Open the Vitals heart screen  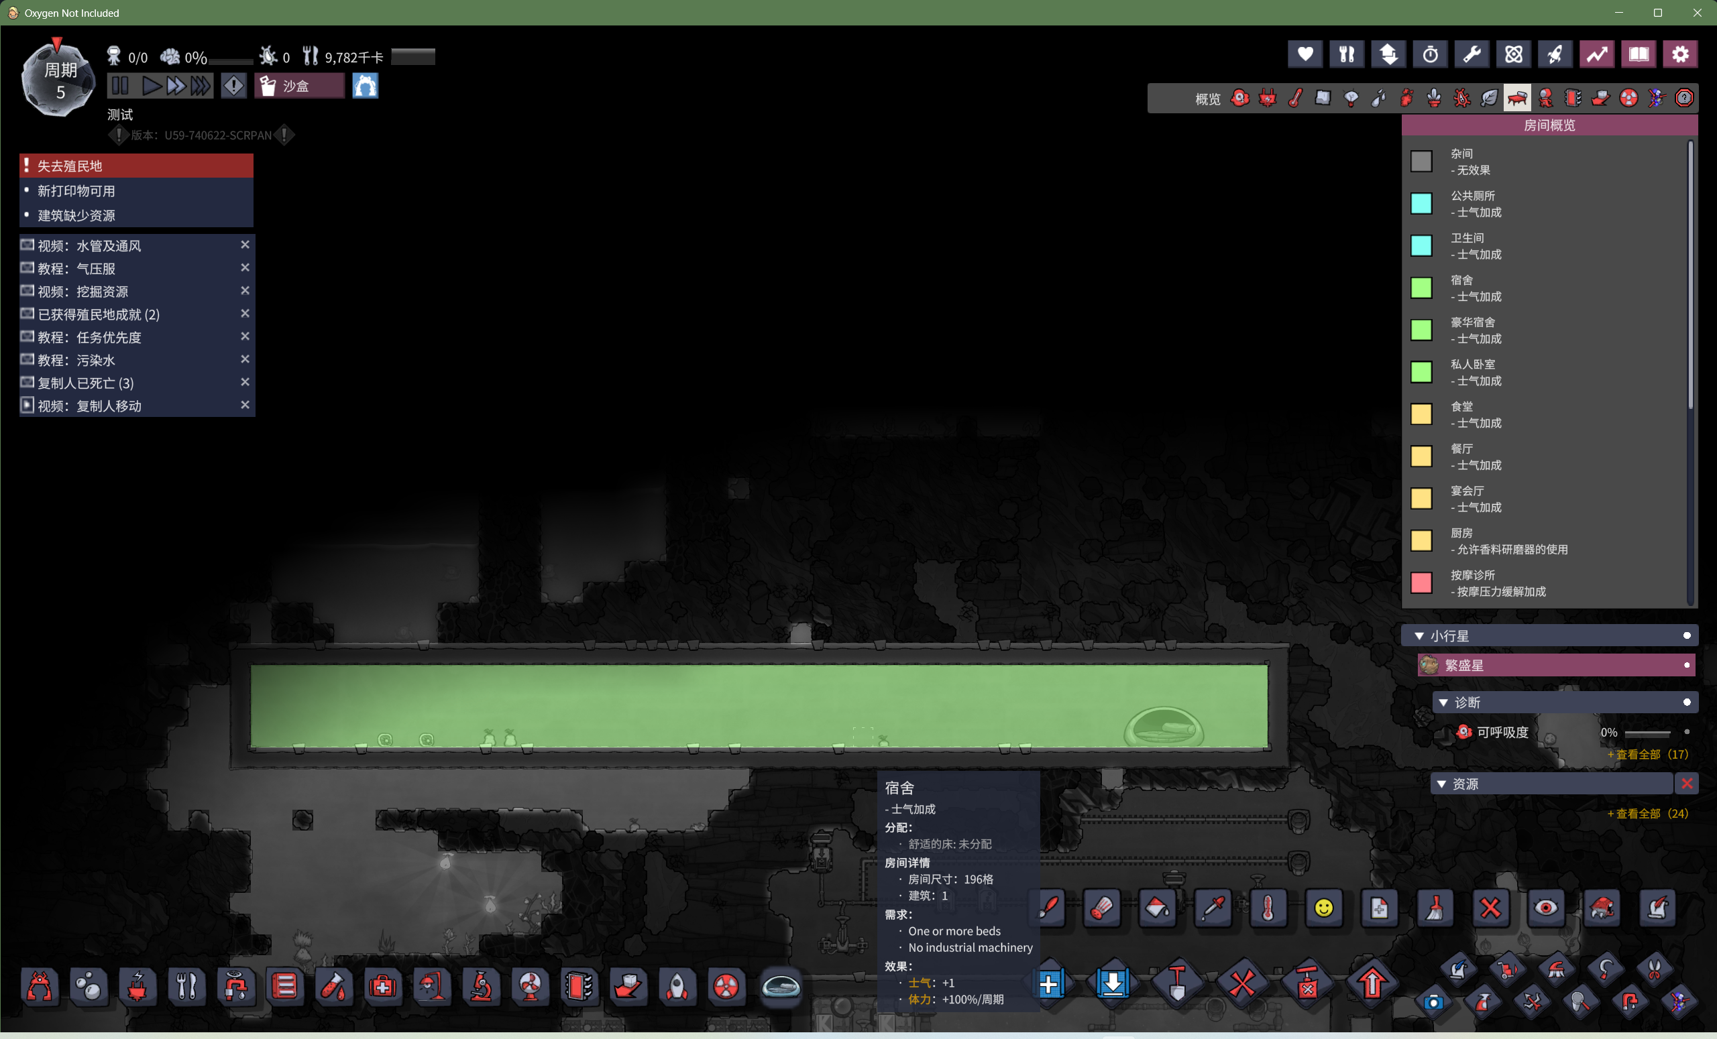[x=1305, y=54]
